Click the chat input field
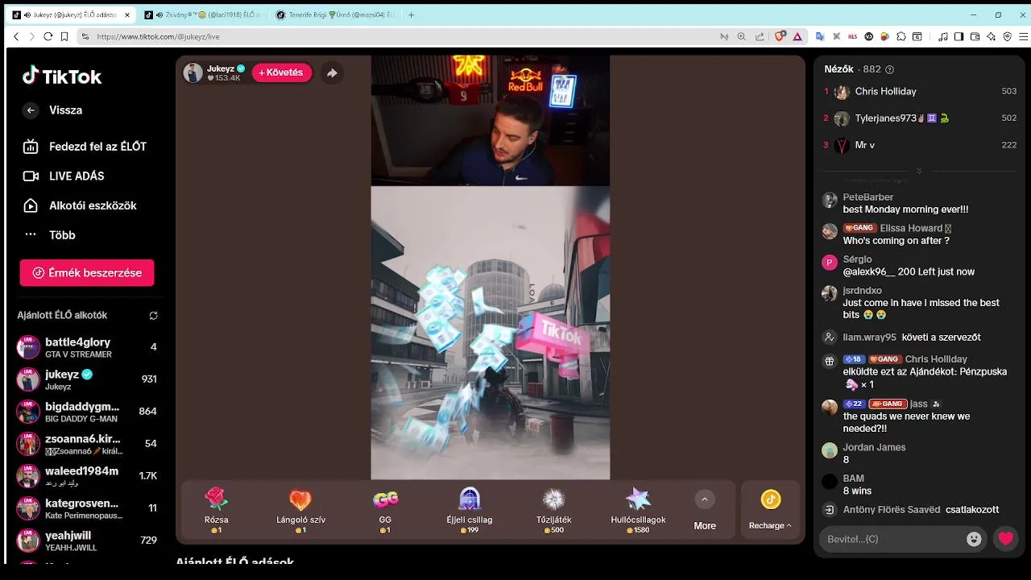This screenshot has width=1031, height=580. click(x=892, y=539)
